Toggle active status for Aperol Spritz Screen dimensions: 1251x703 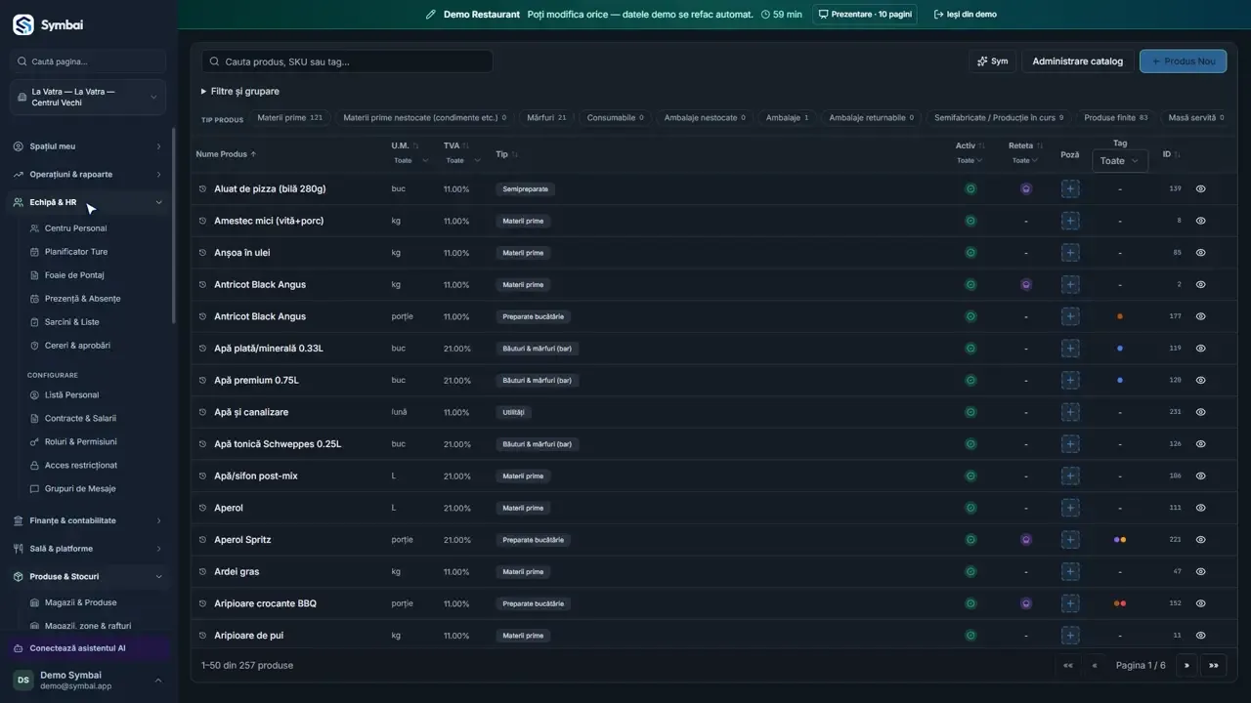pyautogui.click(x=971, y=540)
